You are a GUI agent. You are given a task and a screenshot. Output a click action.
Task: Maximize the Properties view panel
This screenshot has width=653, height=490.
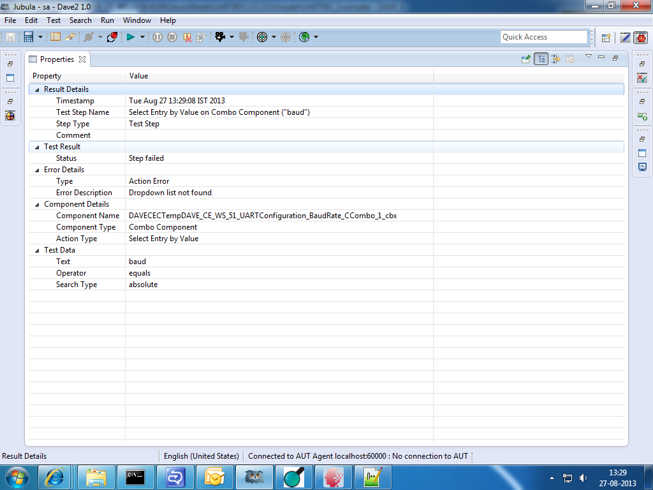pos(615,58)
